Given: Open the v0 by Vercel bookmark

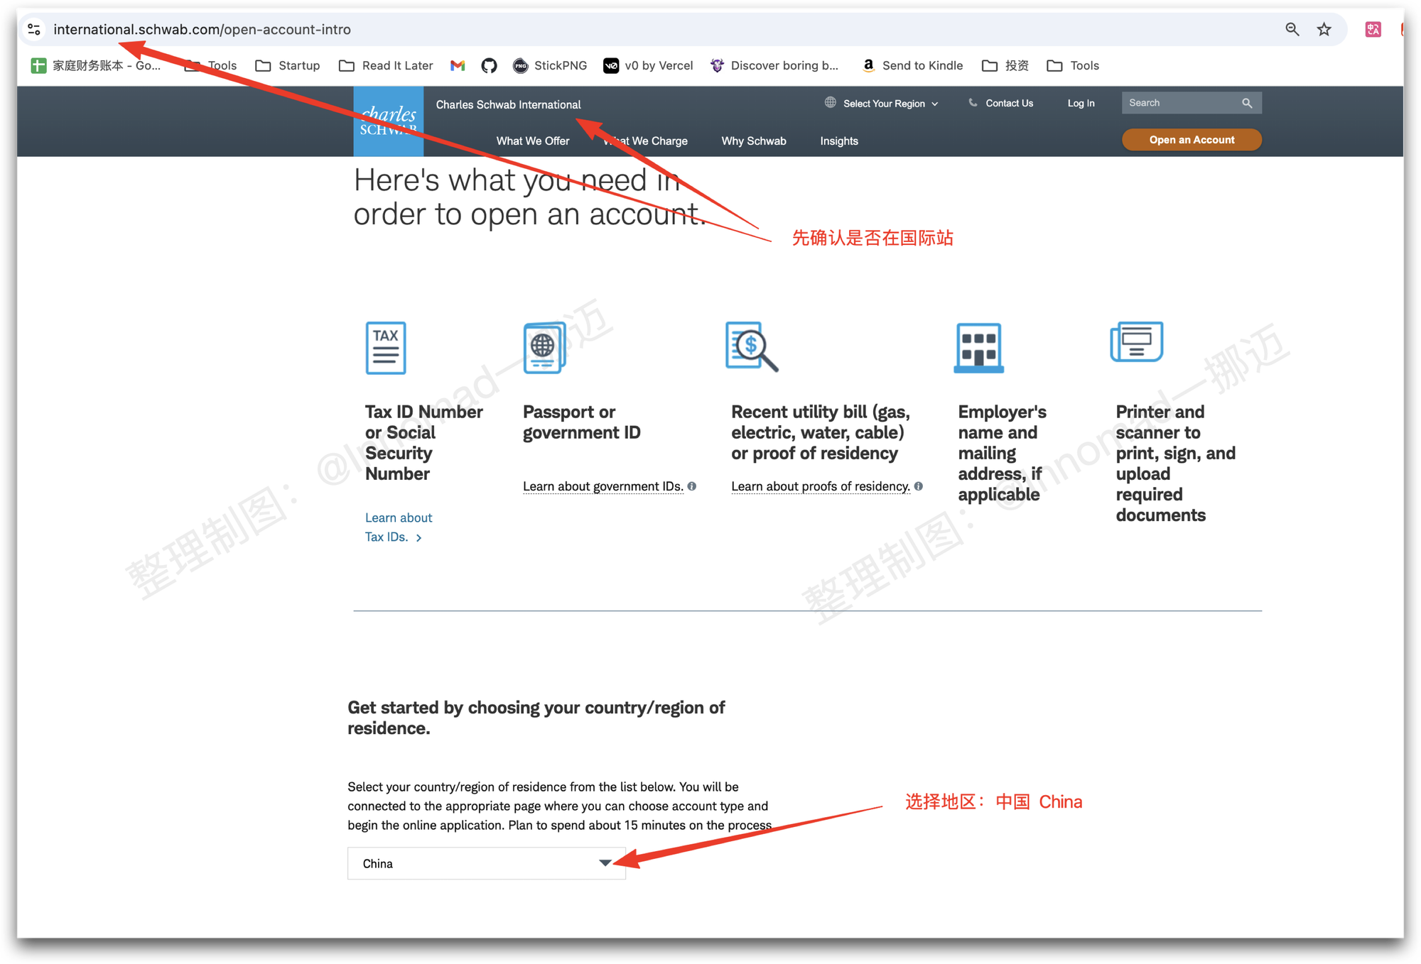Looking at the screenshot, I should click(x=648, y=65).
